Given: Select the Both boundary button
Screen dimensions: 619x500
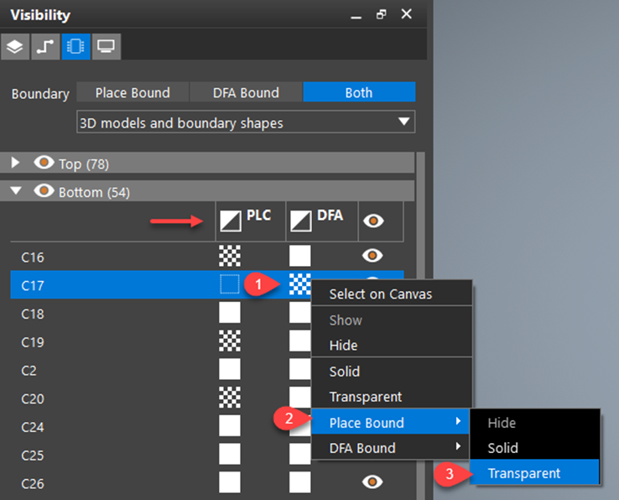Looking at the screenshot, I should click(x=359, y=92).
